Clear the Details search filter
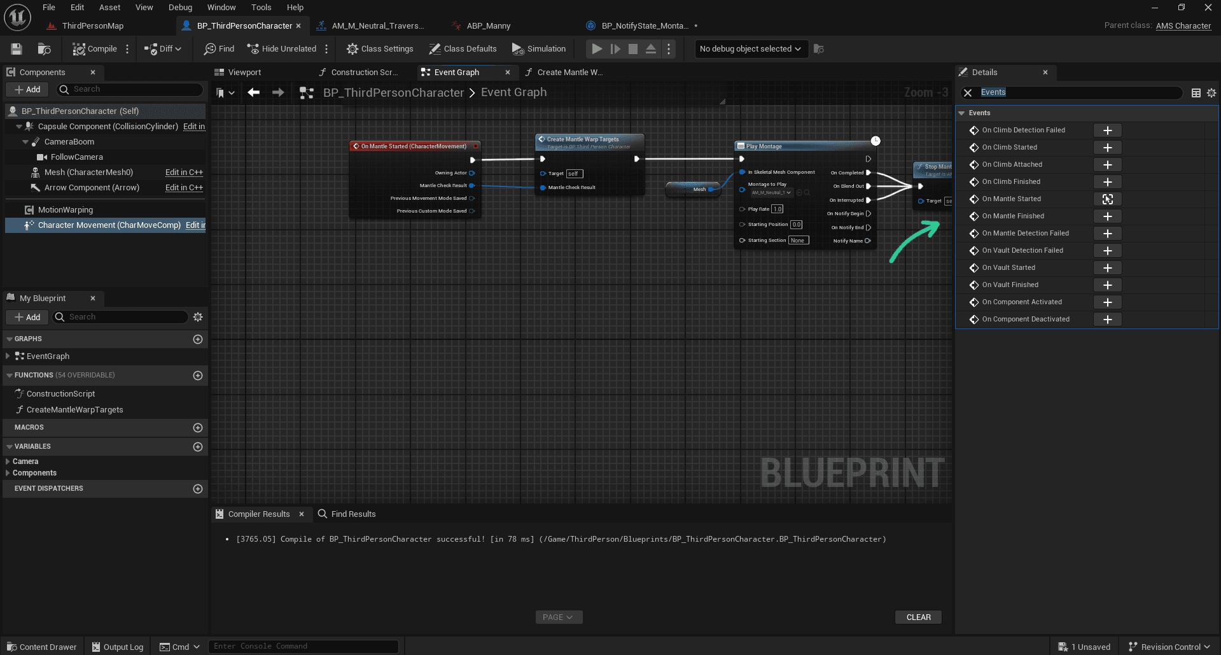This screenshot has width=1221, height=655. point(968,93)
